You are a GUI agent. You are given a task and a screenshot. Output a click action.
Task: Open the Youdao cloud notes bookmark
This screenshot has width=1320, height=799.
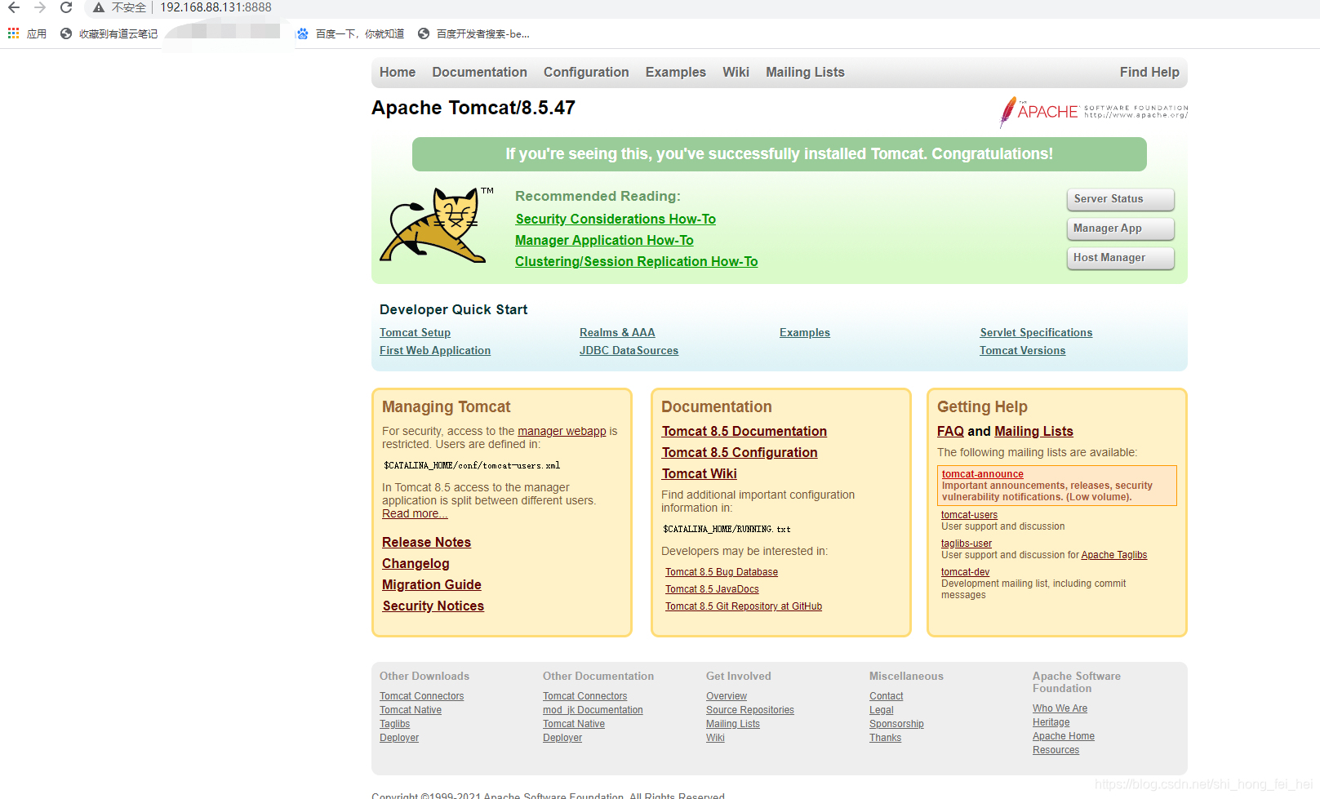[x=109, y=33]
